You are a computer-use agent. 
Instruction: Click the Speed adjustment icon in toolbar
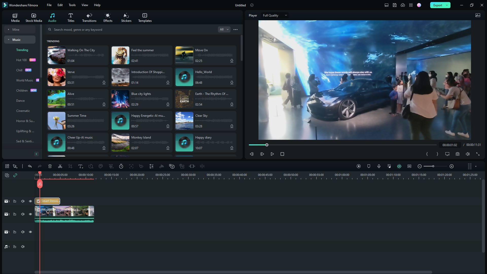pos(121,166)
